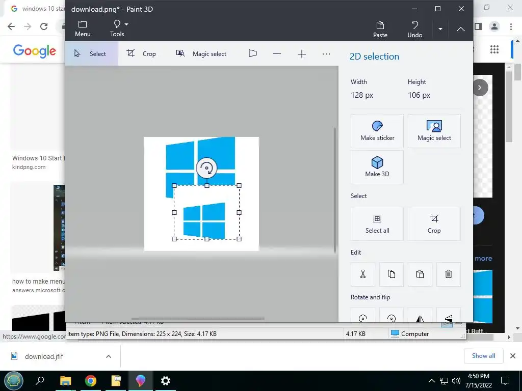This screenshot has width=522, height=391.
Task: Click the selection's right-middle resize handle
Action: tap(239, 212)
